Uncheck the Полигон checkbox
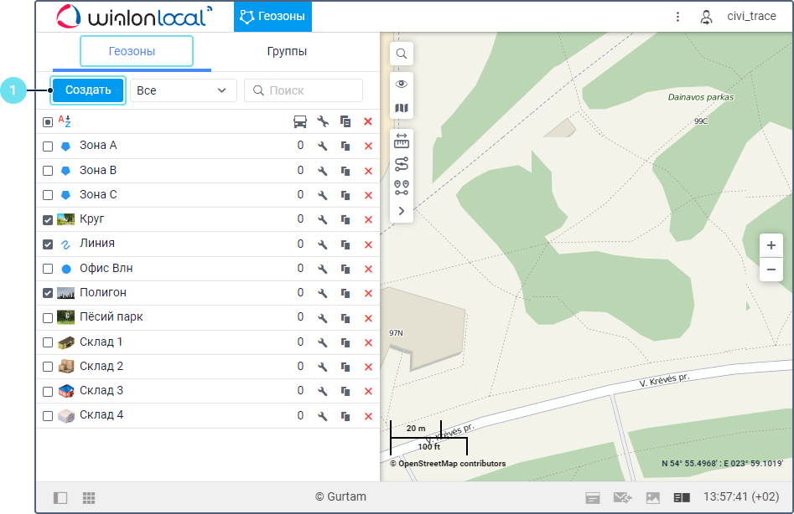Screen dimensions: 794x514 click(48, 293)
